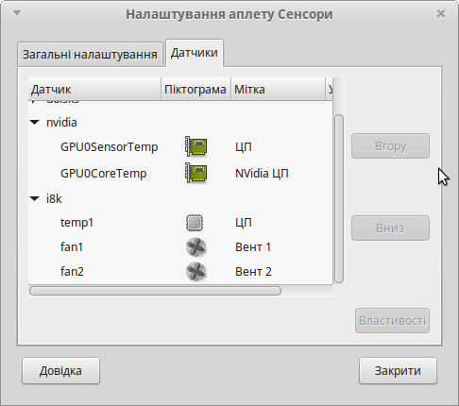Click the Закрити button
Image resolution: width=459 pixels, height=406 pixels.
click(398, 371)
